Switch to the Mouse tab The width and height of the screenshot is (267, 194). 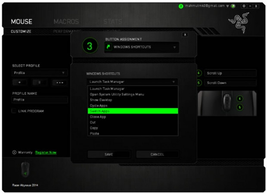pyautogui.click(x=22, y=22)
